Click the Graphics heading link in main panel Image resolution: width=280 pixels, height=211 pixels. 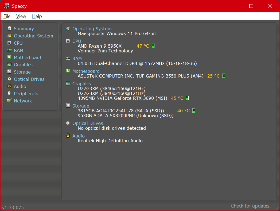pyautogui.click(x=81, y=84)
